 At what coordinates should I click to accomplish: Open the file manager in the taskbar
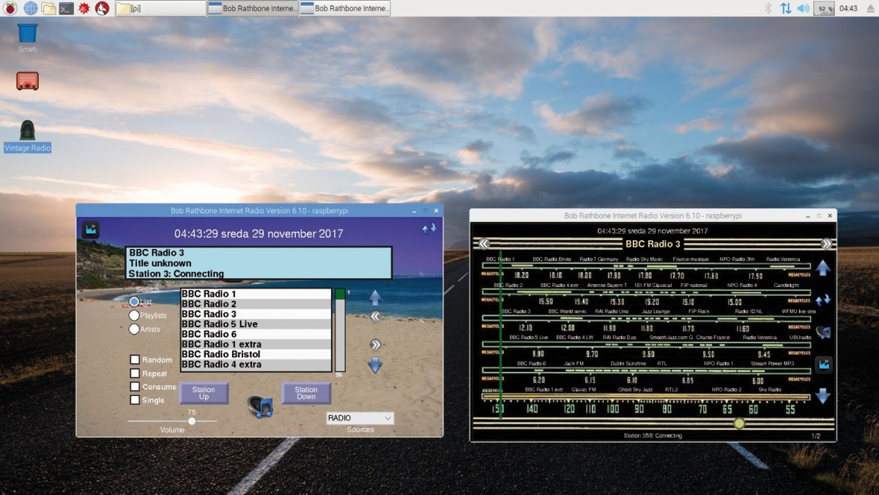click(x=48, y=8)
